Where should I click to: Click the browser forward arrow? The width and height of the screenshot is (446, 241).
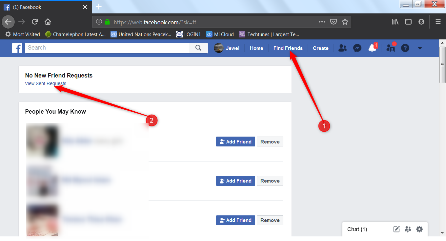[22, 22]
